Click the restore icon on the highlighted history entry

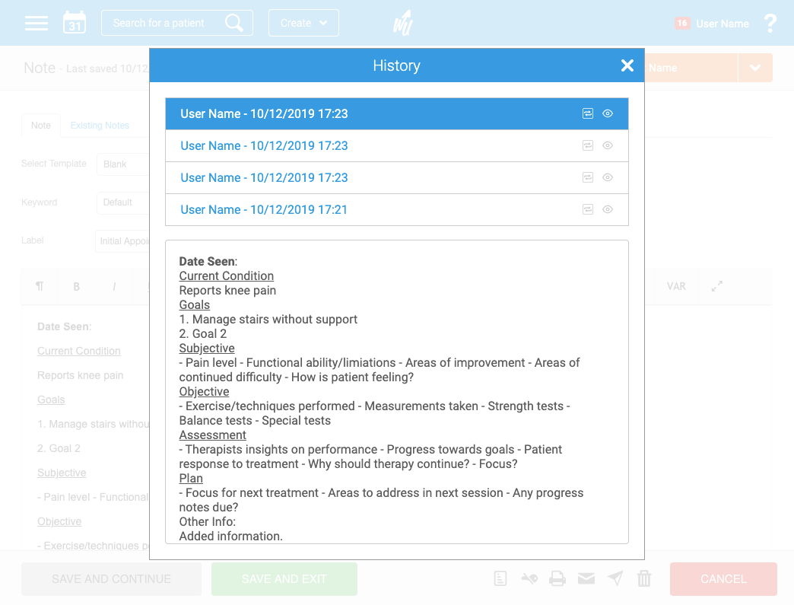[x=588, y=113]
